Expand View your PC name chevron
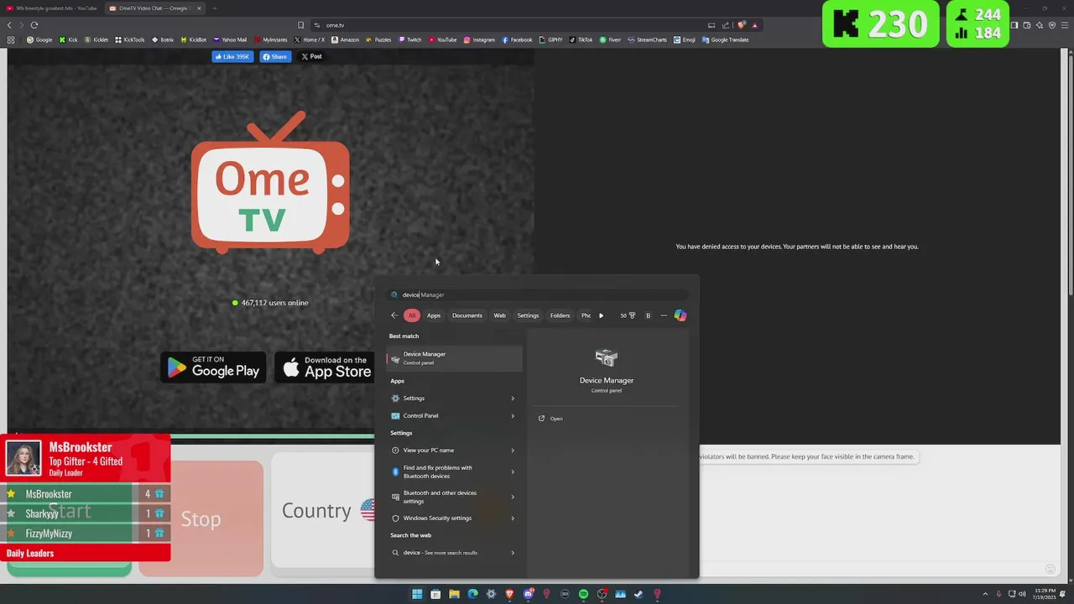This screenshot has height=604, width=1074. [513, 450]
